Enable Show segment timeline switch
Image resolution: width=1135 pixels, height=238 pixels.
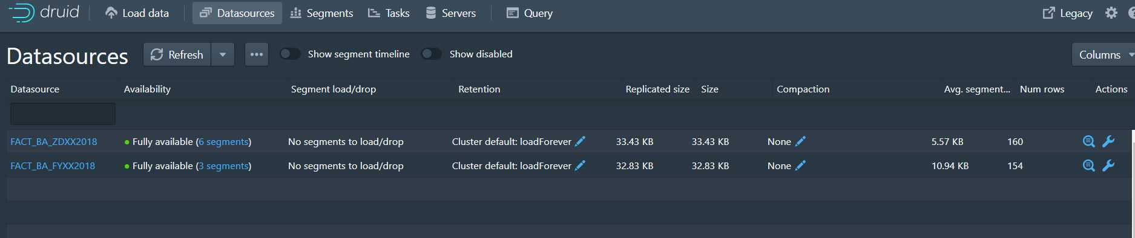pyautogui.click(x=290, y=54)
